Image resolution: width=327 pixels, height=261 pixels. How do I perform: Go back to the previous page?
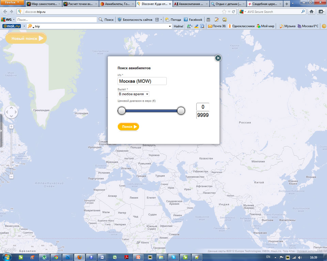coord(5,12)
